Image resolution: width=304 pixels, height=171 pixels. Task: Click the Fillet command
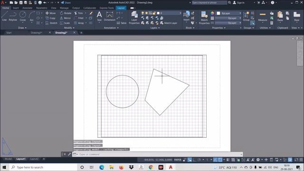(79, 18)
